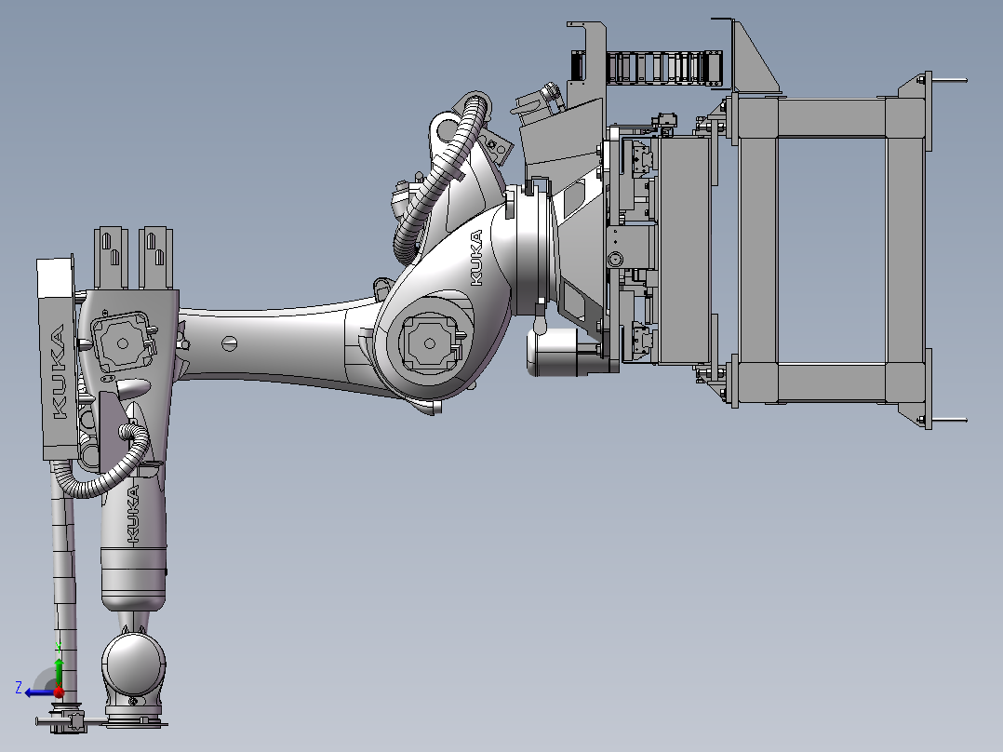The height and width of the screenshot is (752, 1003).
Task: Select the top right pin of the gripper frame
Action: point(950,81)
